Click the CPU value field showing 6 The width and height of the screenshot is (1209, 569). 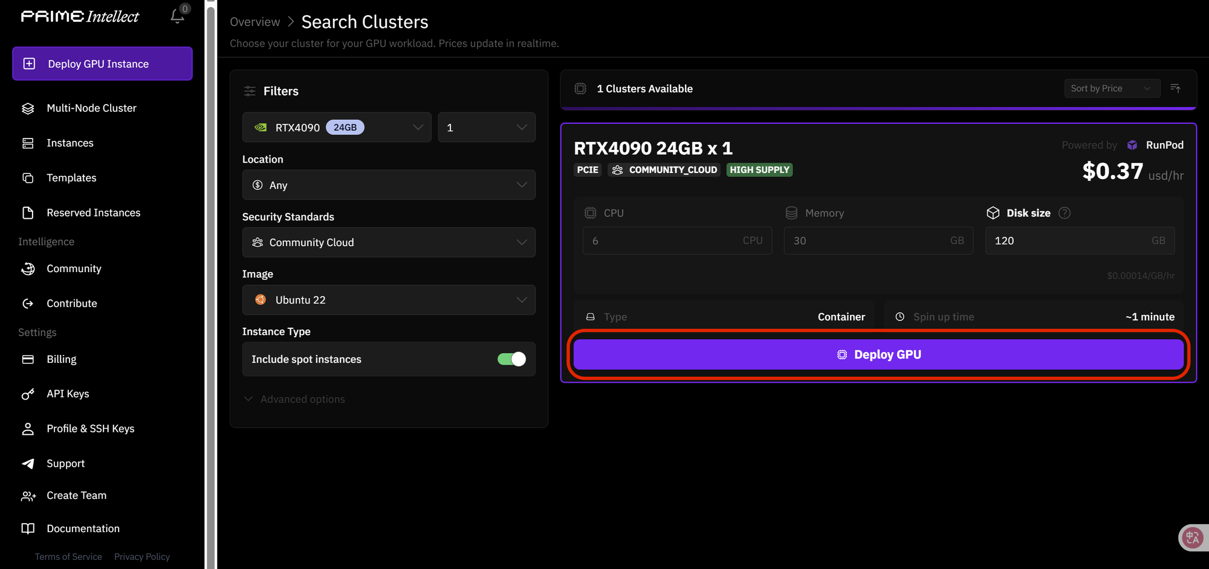[x=677, y=241]
